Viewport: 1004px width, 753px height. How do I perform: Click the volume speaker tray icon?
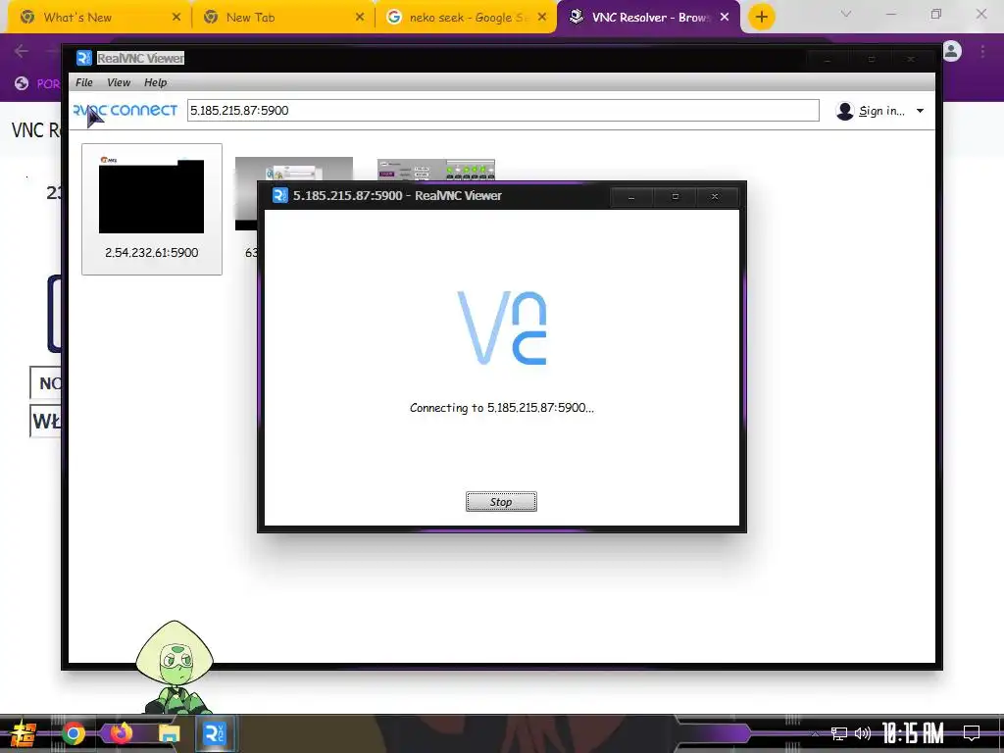863,733
